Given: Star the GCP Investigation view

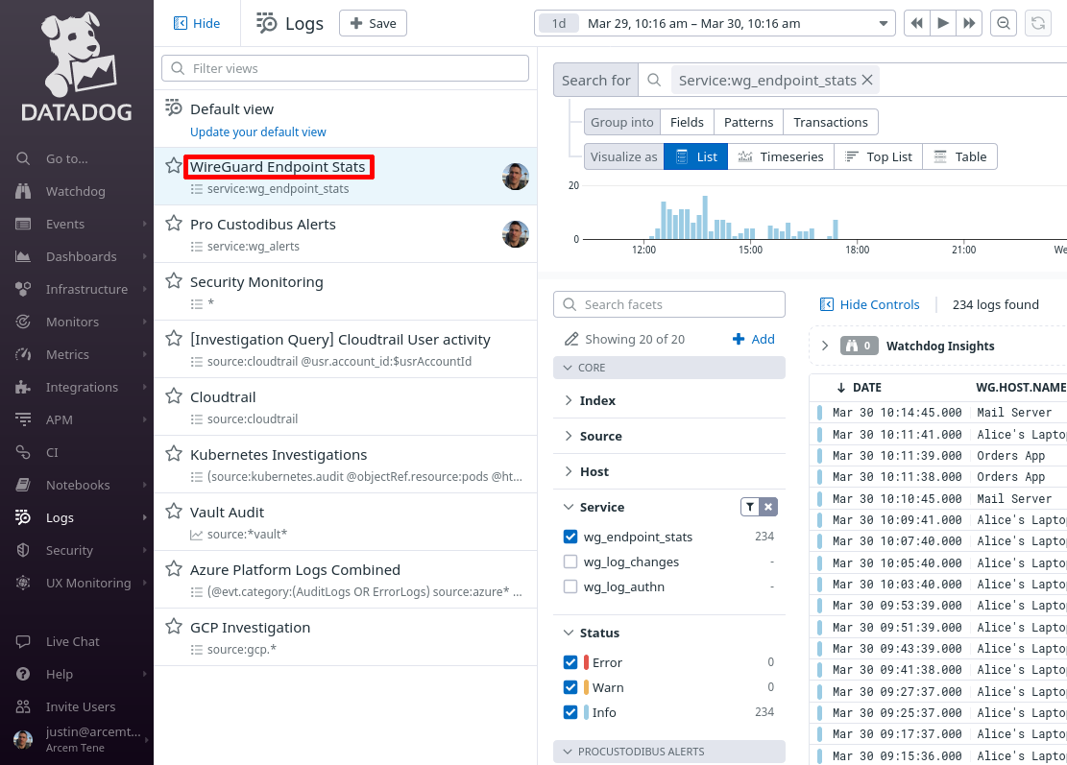Looking at the screenshot, I should [174, 626].
